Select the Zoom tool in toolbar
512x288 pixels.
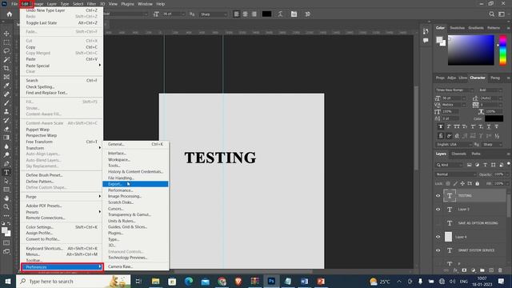coord(6,206)
